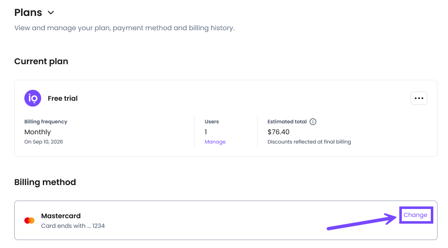
Task: Click the $76.40 estimated total amount
Action: pyautogui.click(x=278, y=132)
